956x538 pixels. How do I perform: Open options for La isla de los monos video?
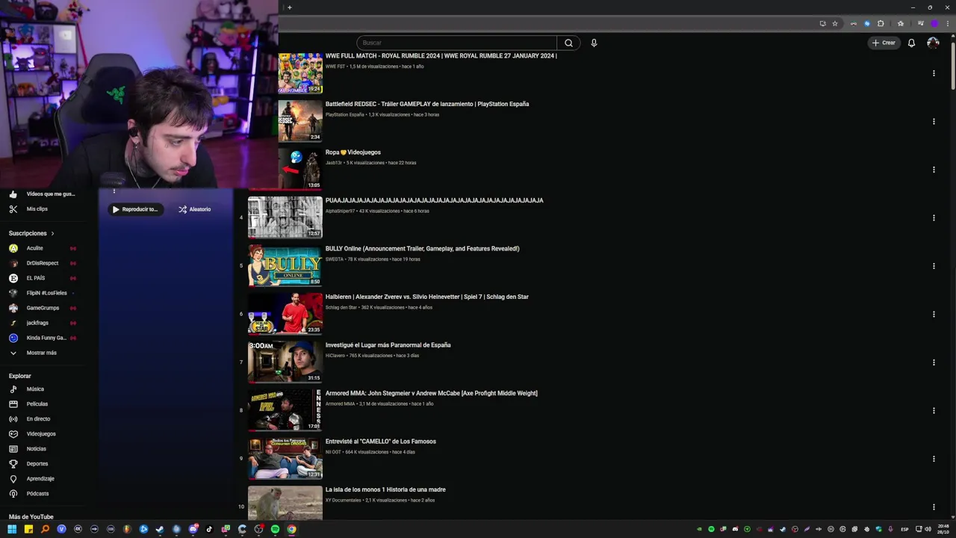click(x=934, y=507)
